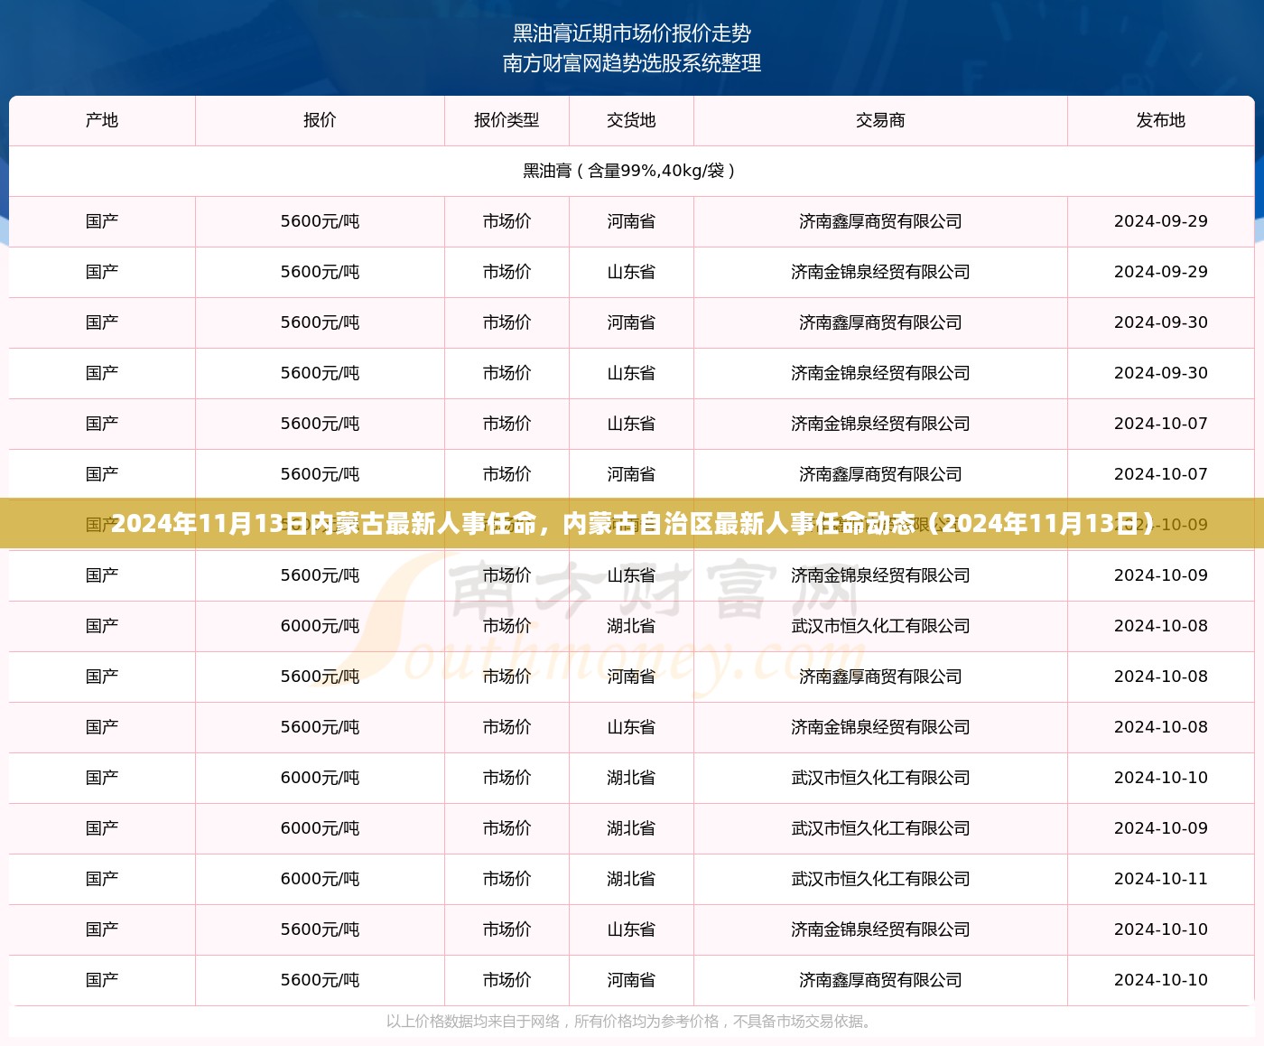The height and width of the screenshot is (1046, 1264).
Task: Click 国产 in the 济南金锦泉 2024-10-07 row
Action: (102, 424)
